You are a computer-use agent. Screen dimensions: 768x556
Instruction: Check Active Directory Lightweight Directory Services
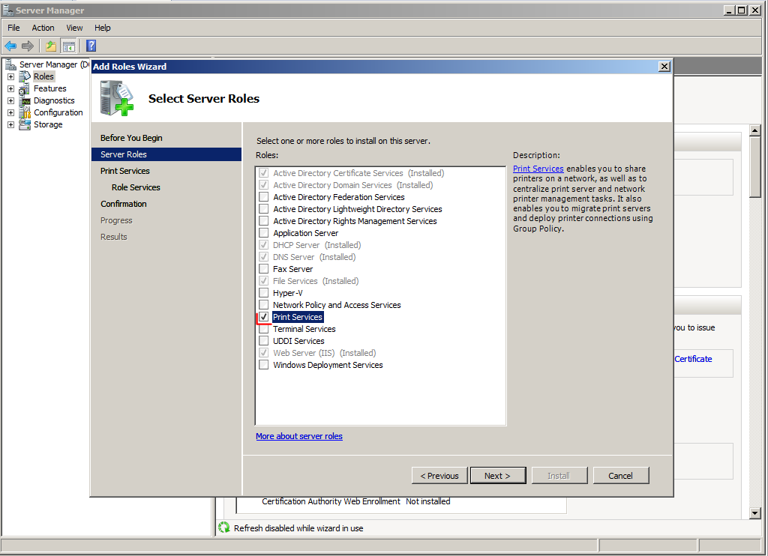263,209
